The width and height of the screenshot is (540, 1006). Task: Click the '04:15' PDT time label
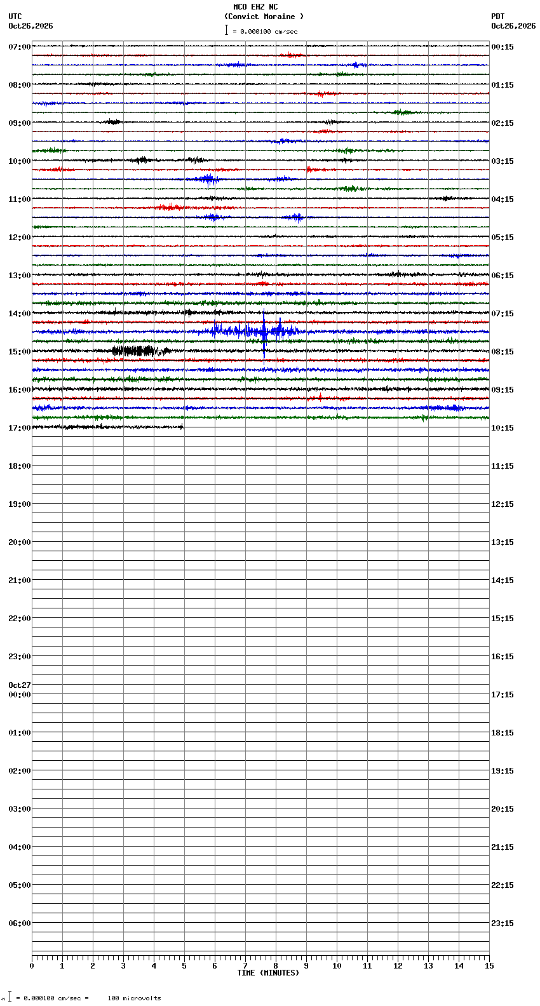(x=503, y=199)
